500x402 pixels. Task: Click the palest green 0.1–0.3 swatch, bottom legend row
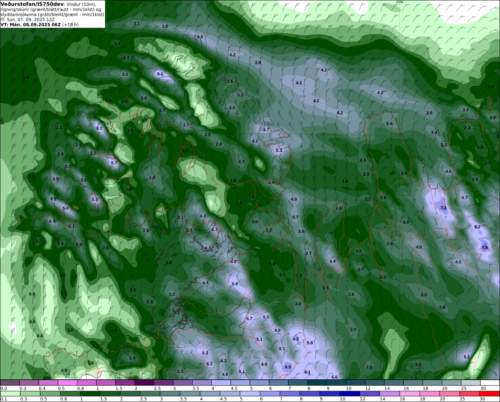[10, 393]
